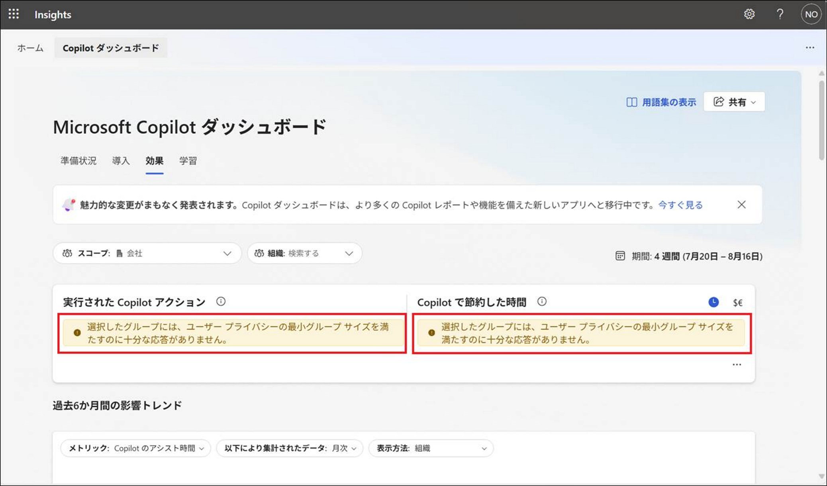Switch to the 準備状況 tab
The height and width of the screenshot is (486, 827).
[78, 161]
